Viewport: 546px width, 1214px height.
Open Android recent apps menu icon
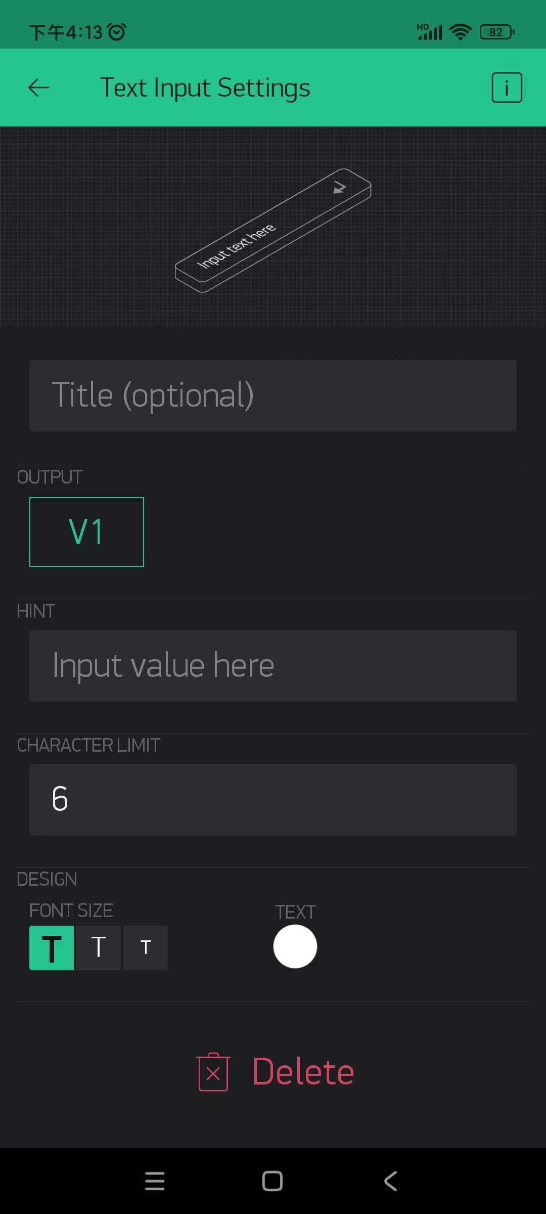point(155,1181)
